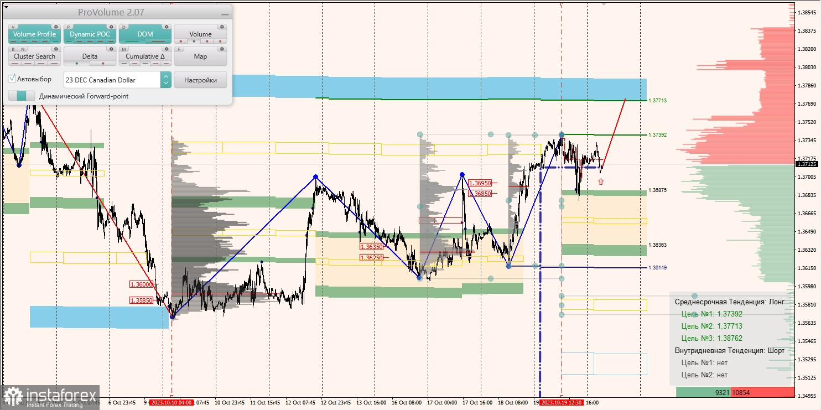Click Среднесрочная Тенденция: Лонг text

tap(730, 302)
